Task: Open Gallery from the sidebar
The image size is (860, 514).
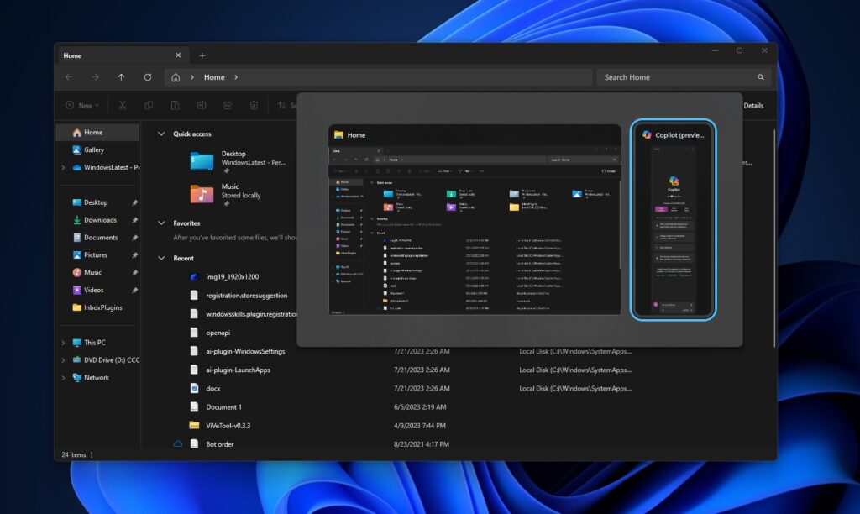Action: [x=92, y=149]
